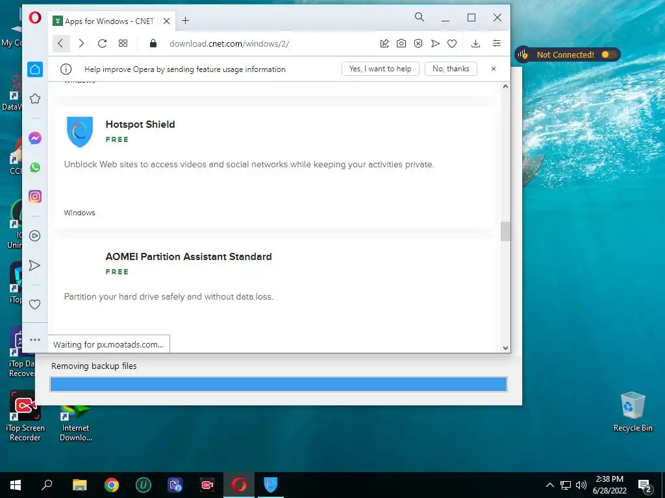This screenshot has height=498, width=665.
Task: Switch to Opera in the taskbar
Action: pyautogui.click(x=239, y=485)
